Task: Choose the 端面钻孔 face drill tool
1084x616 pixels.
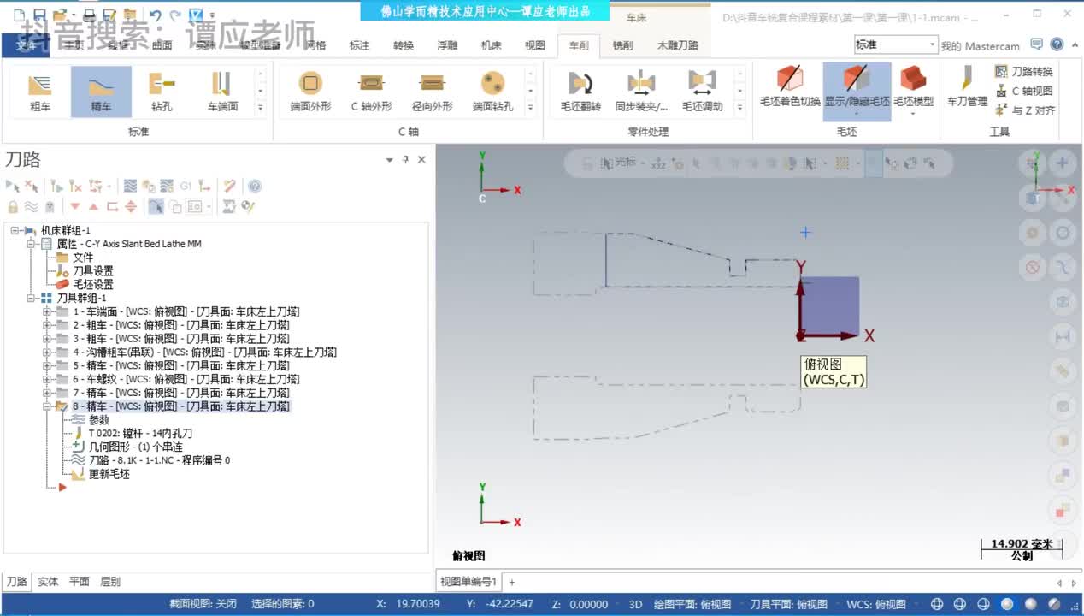Action: [x=492, y=92]
